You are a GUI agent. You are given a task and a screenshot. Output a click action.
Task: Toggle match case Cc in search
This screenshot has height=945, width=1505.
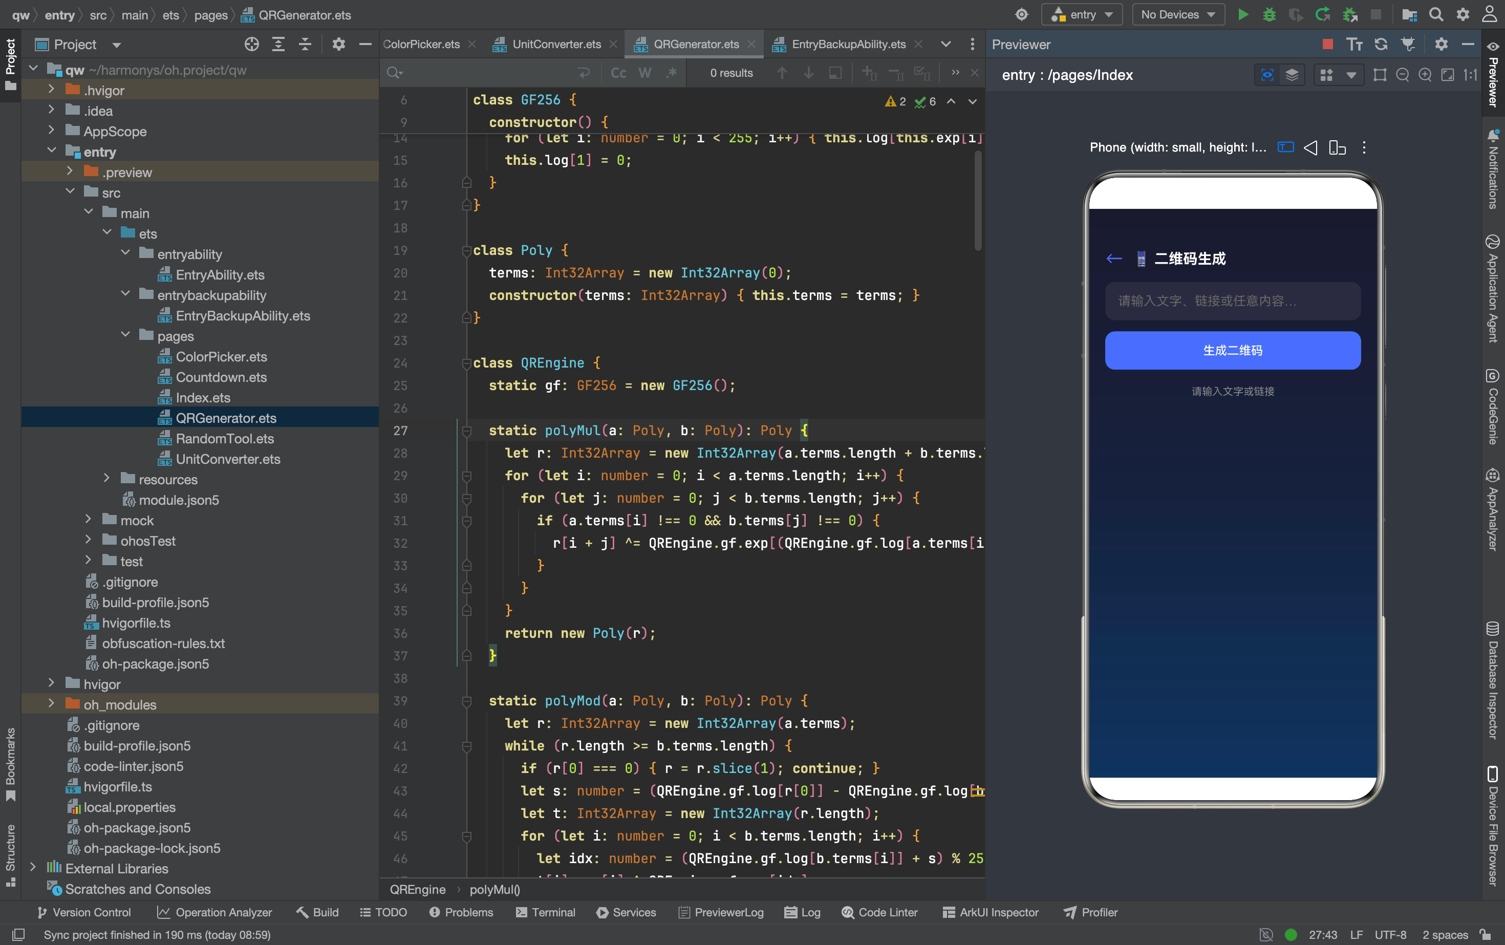point(618,73)
